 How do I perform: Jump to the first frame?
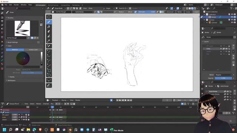tap(117, 100)
